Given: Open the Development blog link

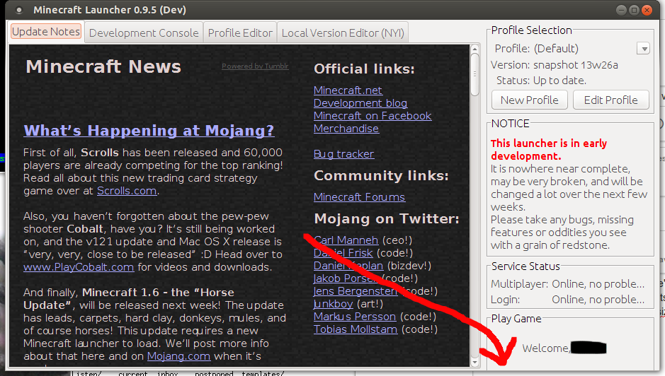Looking at the screenshot, I should pos(360,103).
